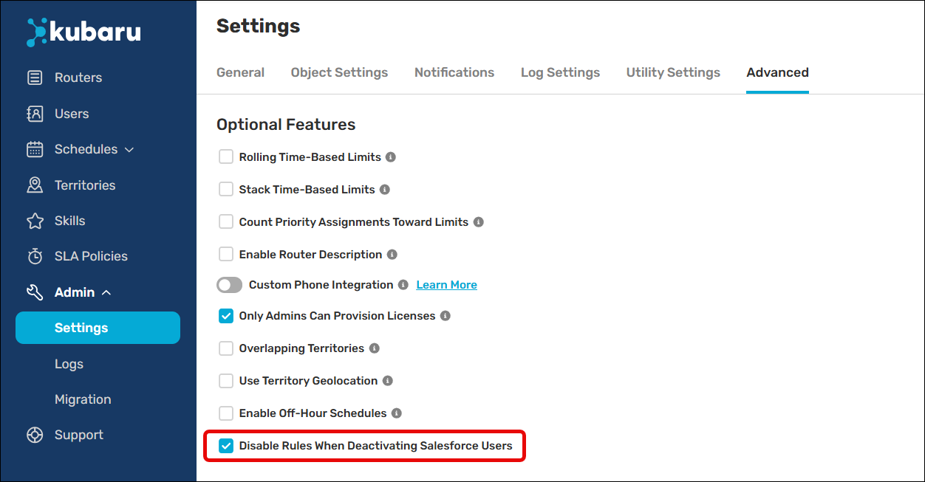Image resolution: width=925 pixels, height=482 pixels.
Task: Click the SLA Policies stopwatch icon
Action: pyautogui.click(x=35, y=256)
